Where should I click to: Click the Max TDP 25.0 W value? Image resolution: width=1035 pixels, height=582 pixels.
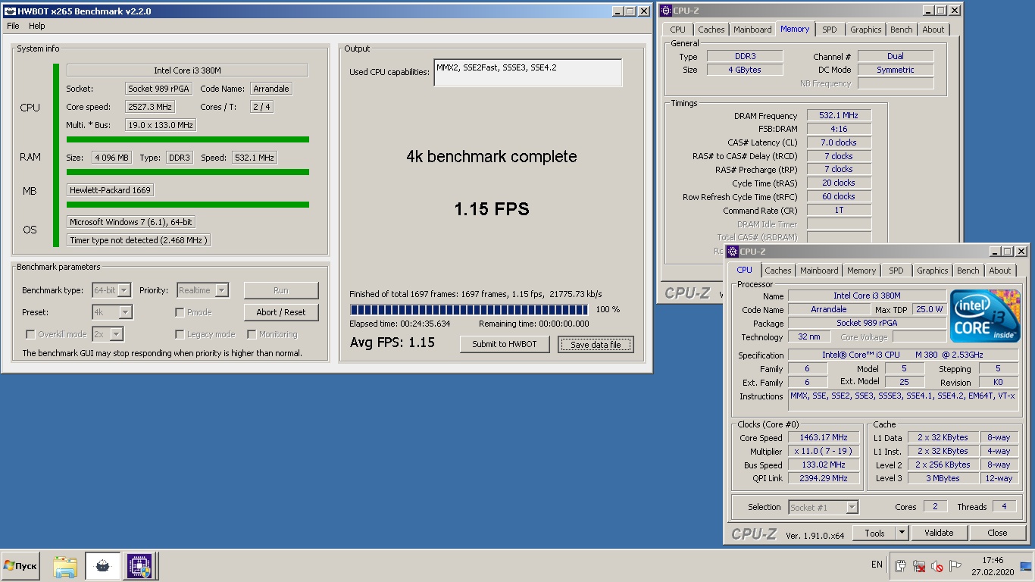[x=930, y=309]
